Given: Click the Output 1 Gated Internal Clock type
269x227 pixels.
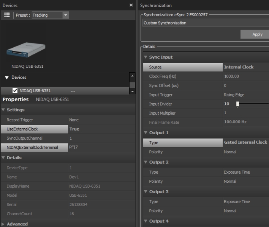Looking at the screenshot, I should (245, 143).
